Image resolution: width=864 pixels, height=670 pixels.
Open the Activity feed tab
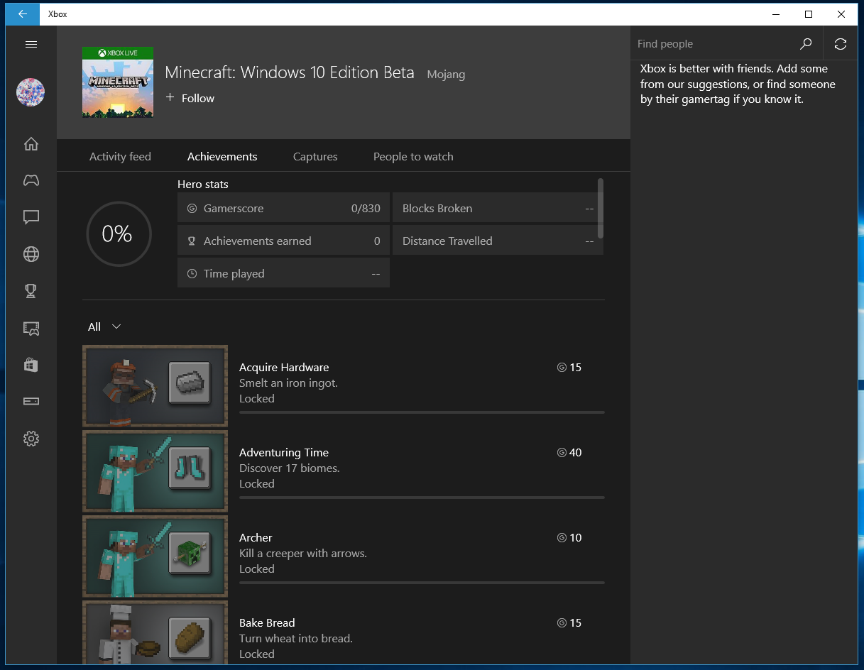(120, 156)
